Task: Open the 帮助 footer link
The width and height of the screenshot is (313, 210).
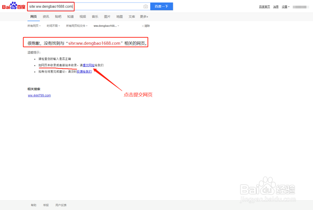Action: coord(33,205)
